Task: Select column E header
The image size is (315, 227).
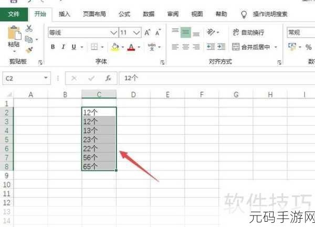Action: (x=167, y=94)
